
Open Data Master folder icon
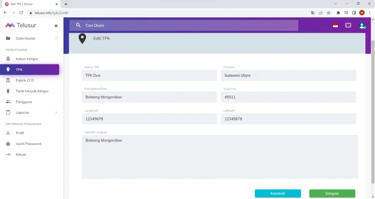click(x=8, y=38)
